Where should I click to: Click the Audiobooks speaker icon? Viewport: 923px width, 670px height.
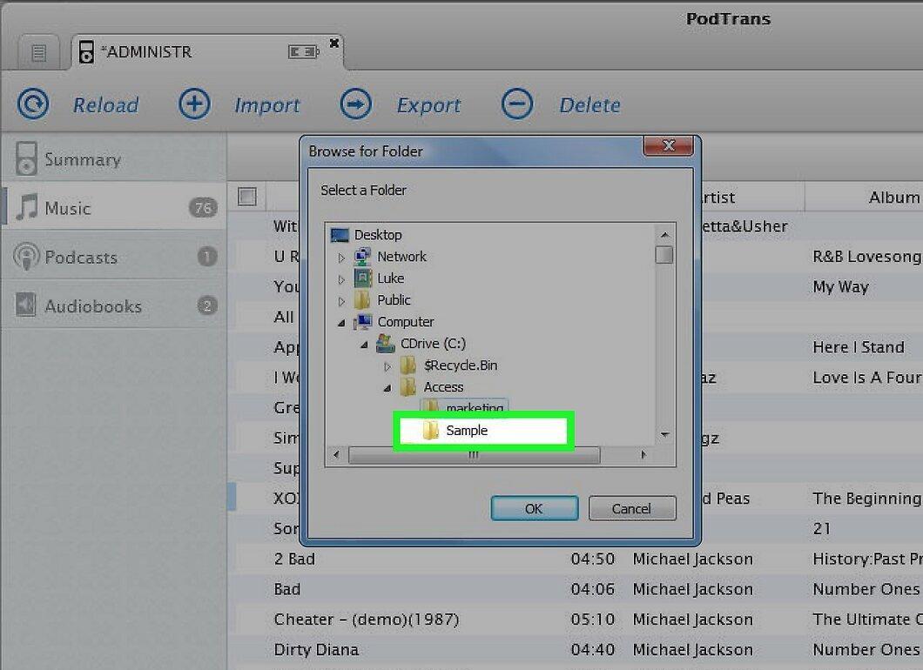pos(25,305)
